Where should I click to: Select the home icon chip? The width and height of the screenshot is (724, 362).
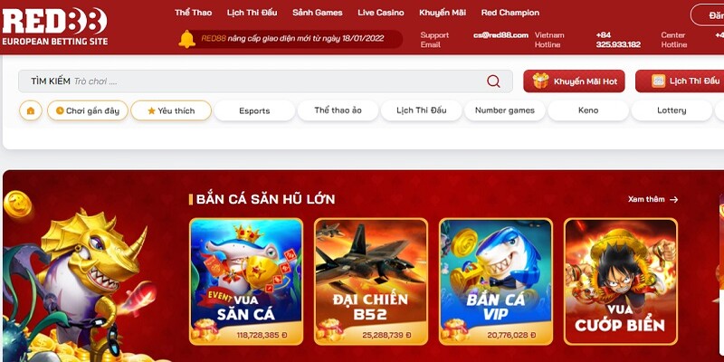[31, 110]
